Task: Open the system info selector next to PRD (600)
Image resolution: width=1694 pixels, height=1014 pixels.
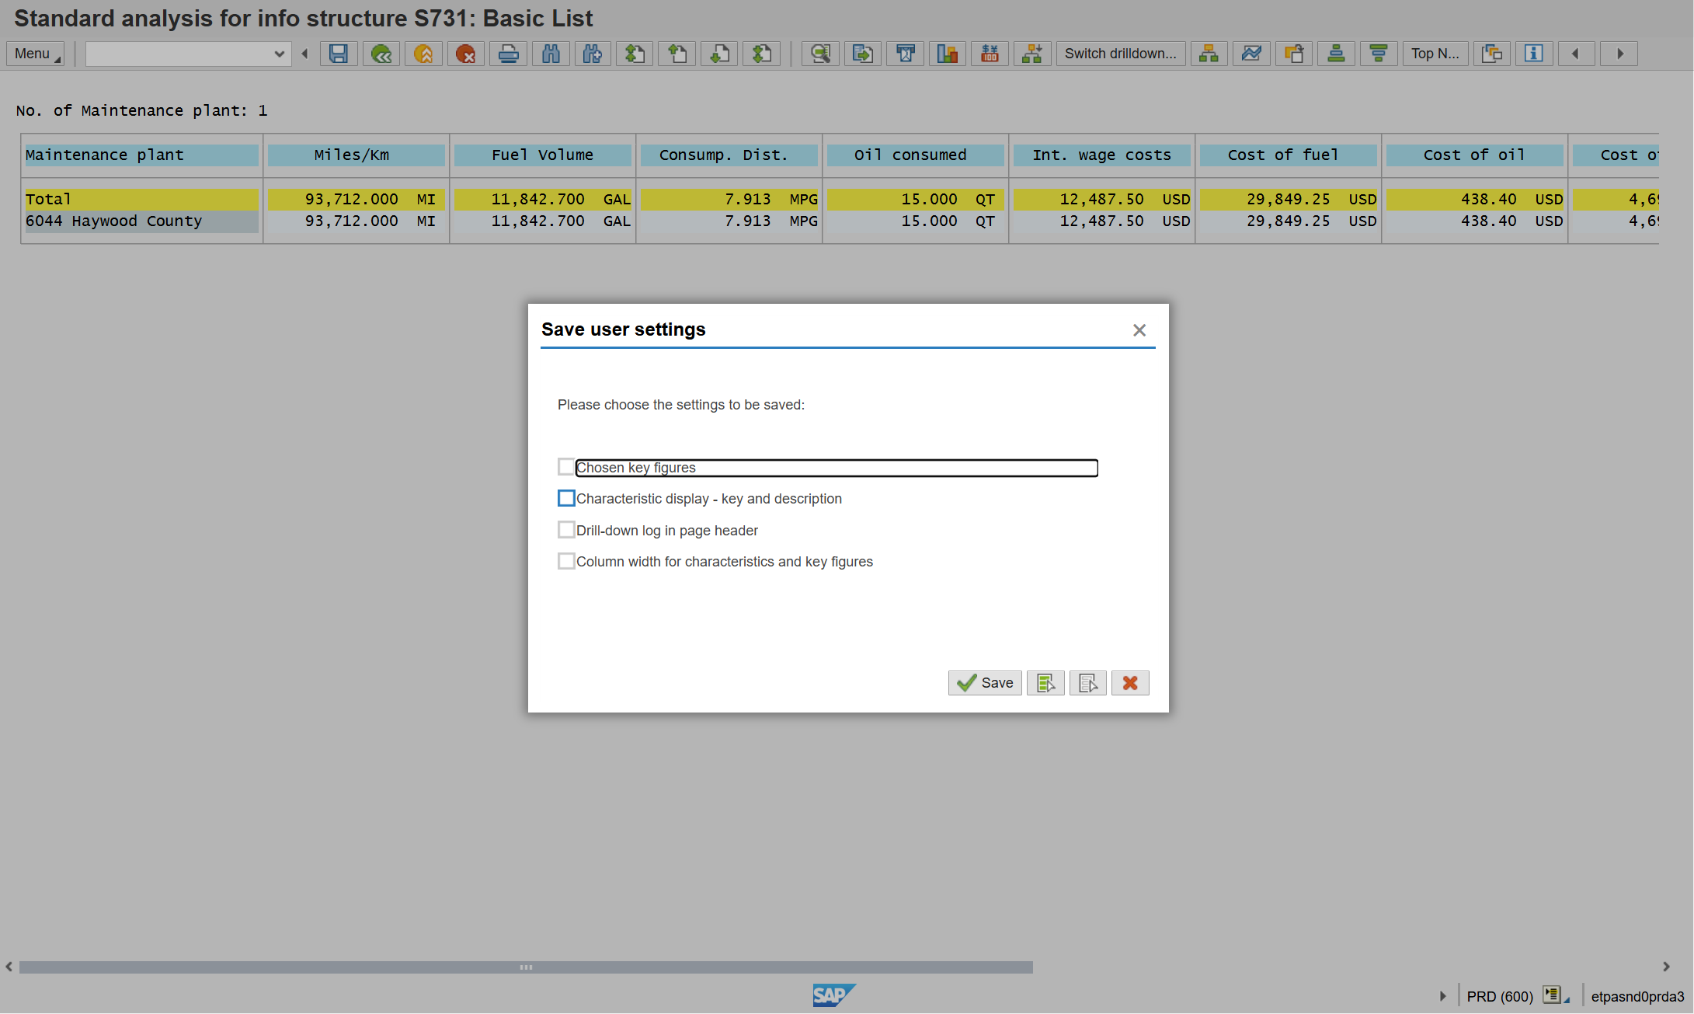Action: pos(1557,995)
